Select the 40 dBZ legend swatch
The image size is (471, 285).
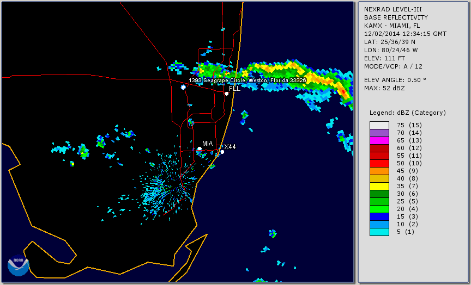point(379,178)
